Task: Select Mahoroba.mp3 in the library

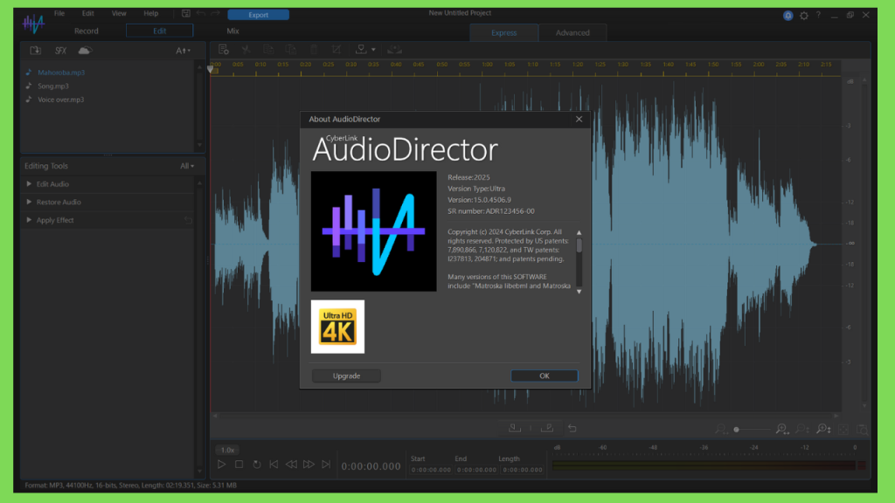Action: point(61,72)
